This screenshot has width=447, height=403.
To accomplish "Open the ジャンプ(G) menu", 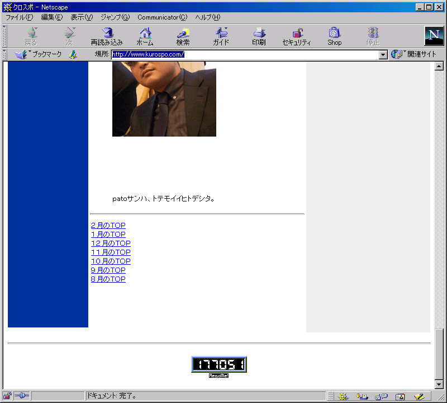I will coord(115,17).
